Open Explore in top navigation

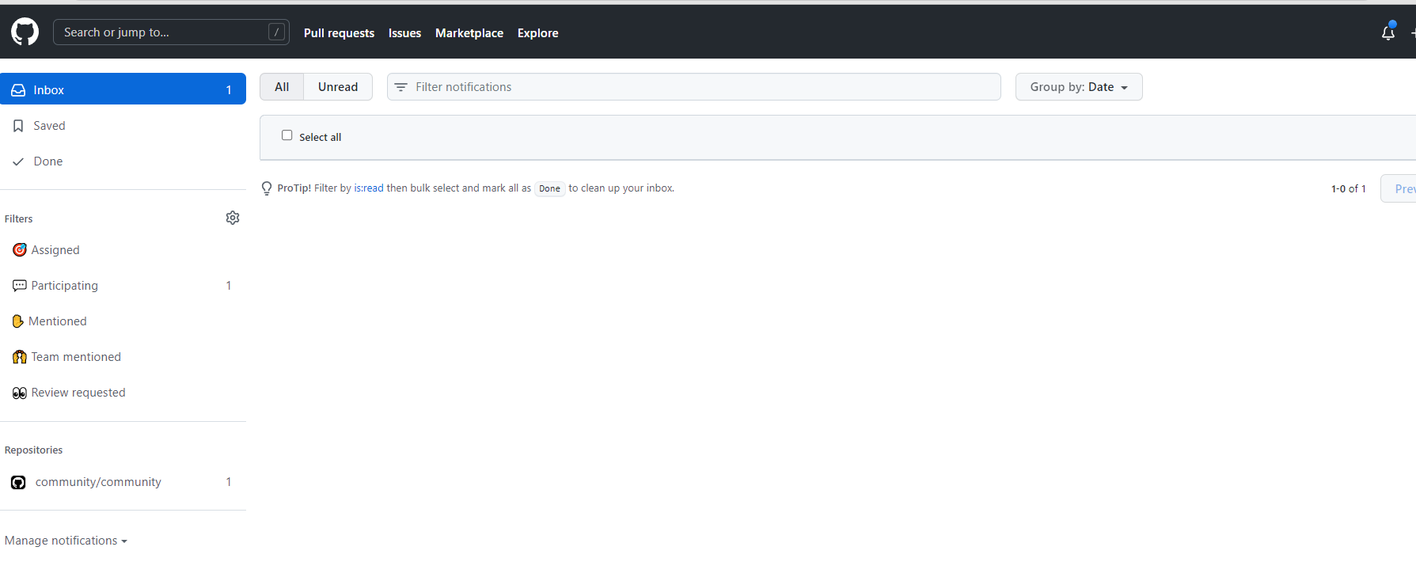click(x=538, y=32)
